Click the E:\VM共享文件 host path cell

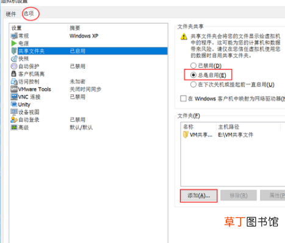236,135
